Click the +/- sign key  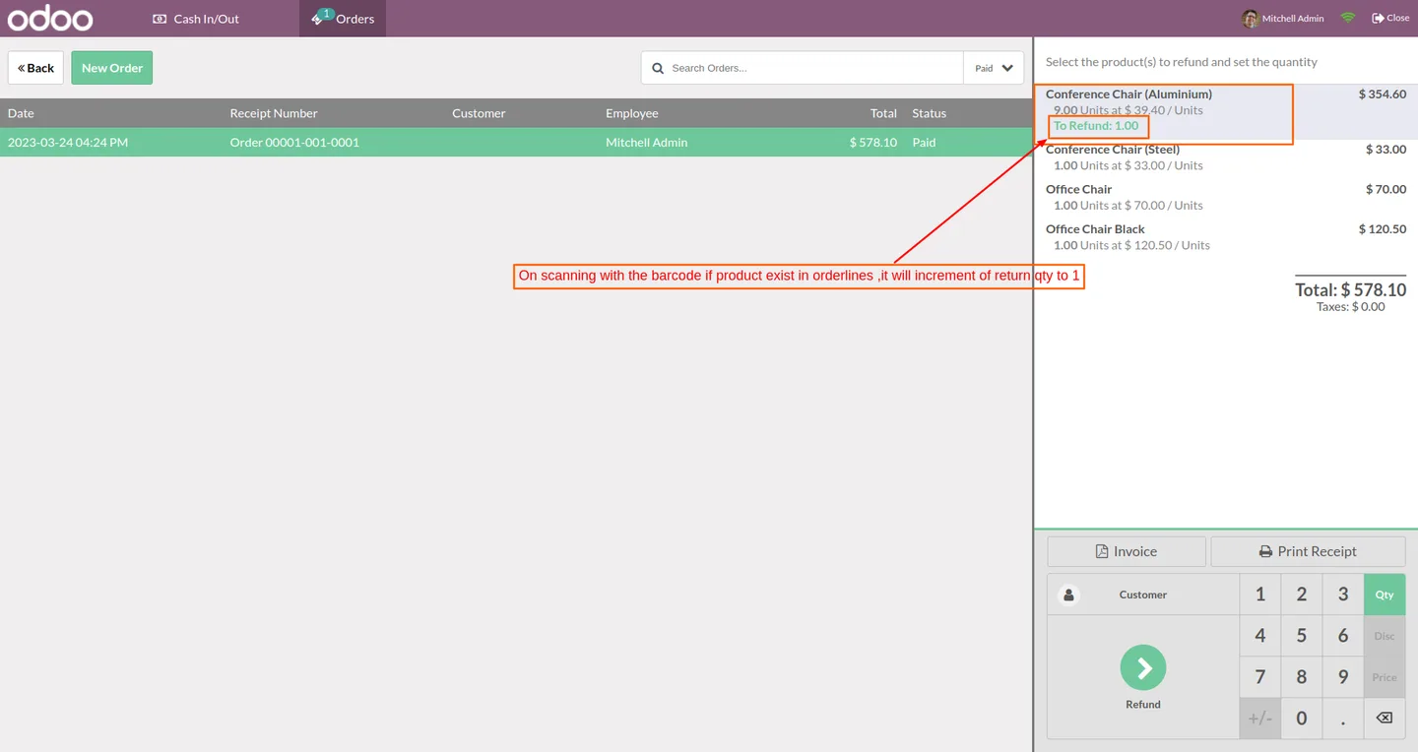click(1260, 719)
